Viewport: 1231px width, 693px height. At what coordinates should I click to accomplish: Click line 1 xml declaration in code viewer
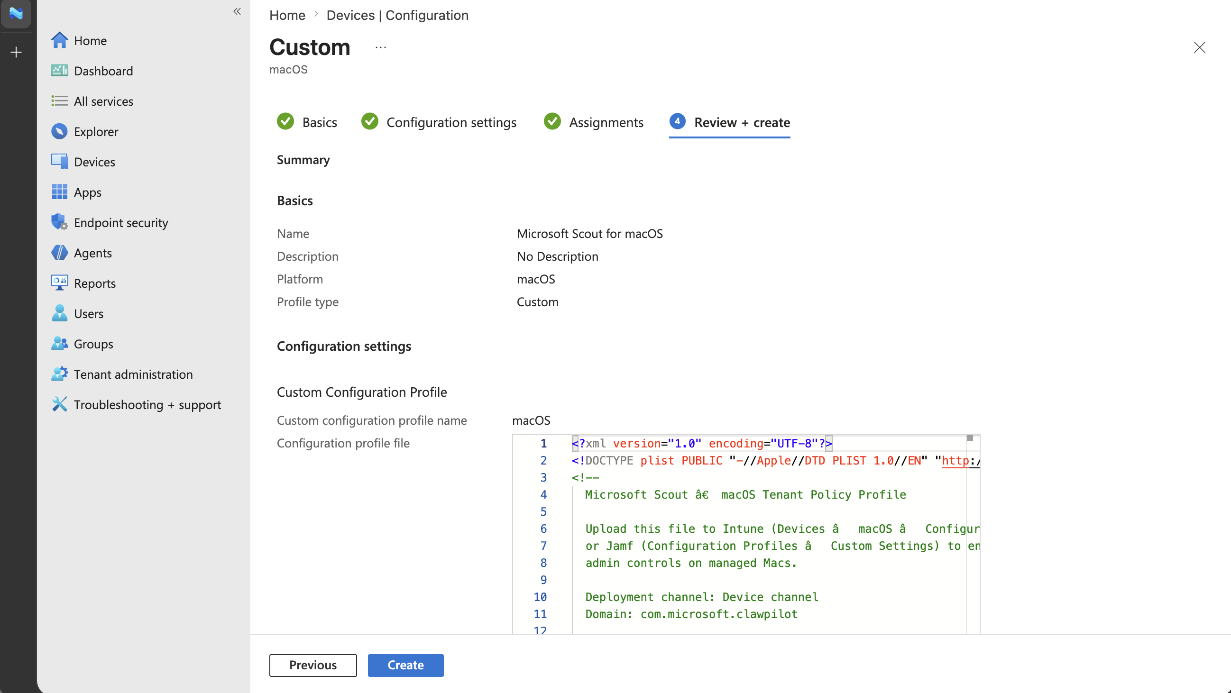click(701, 444)
